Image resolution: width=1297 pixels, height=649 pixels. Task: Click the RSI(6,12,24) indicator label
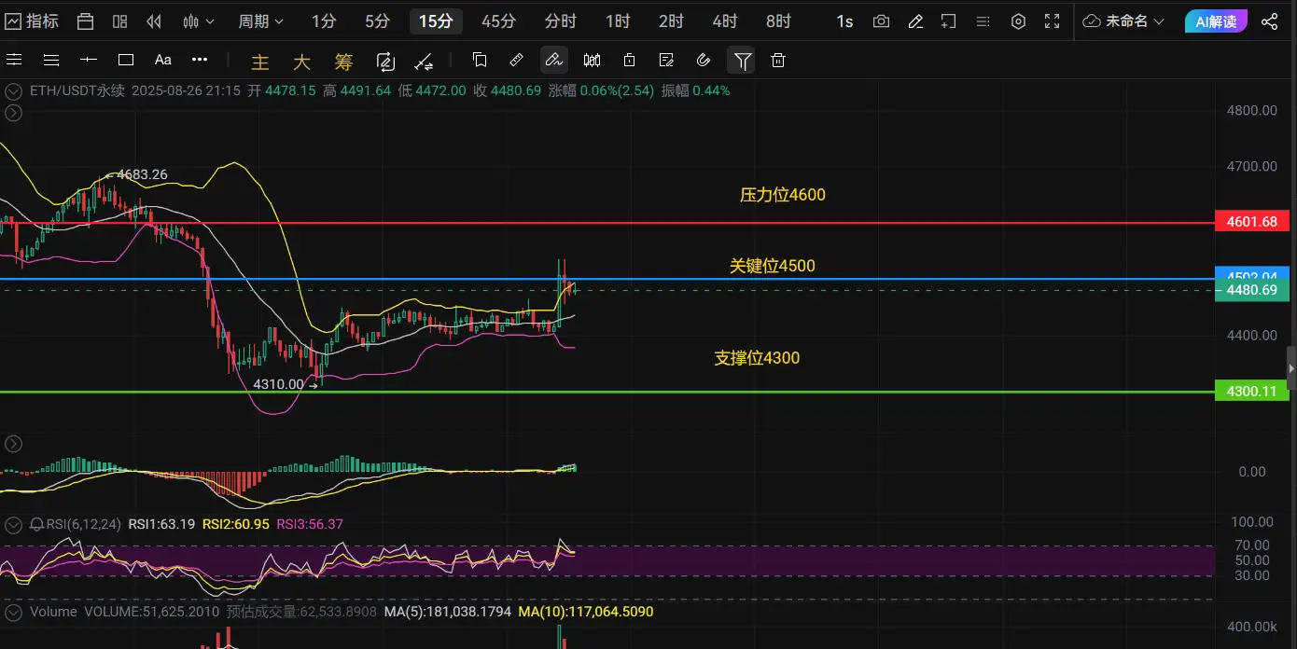click(84, 525)
